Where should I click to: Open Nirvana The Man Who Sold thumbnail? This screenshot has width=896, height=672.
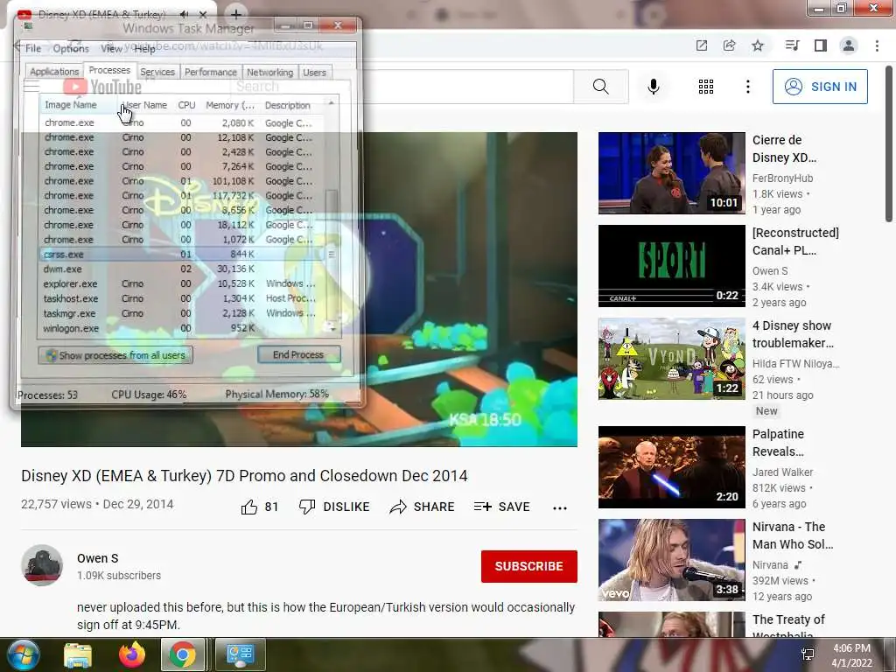point(672,560)
